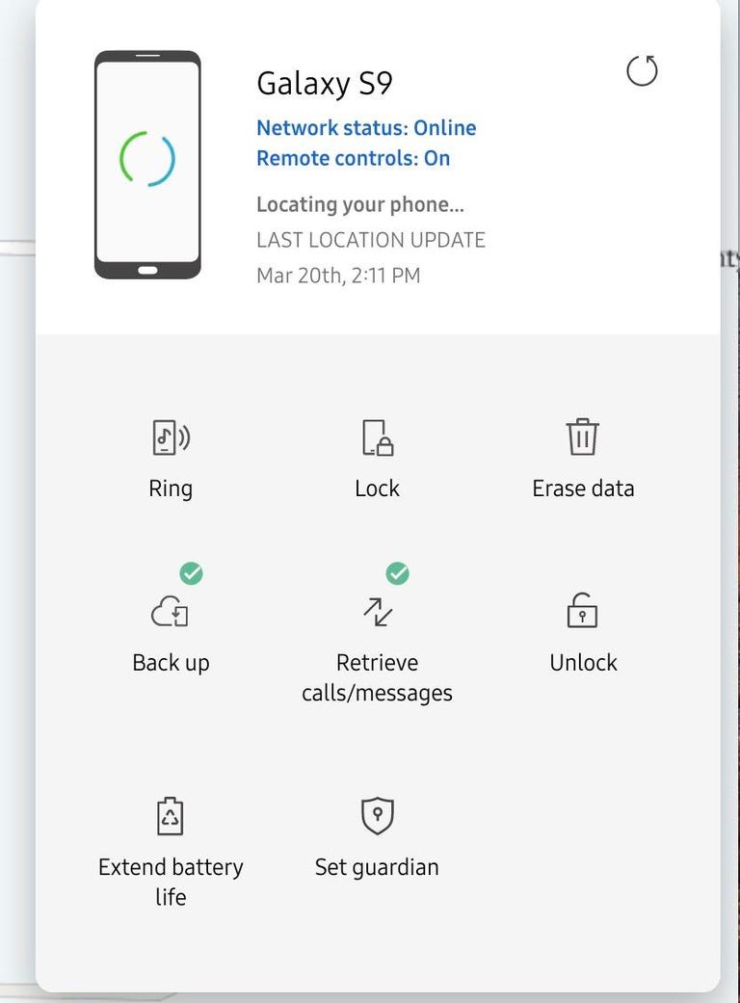
Task: Click the locating progress spinner on the phone
Action: coord(146,157)
